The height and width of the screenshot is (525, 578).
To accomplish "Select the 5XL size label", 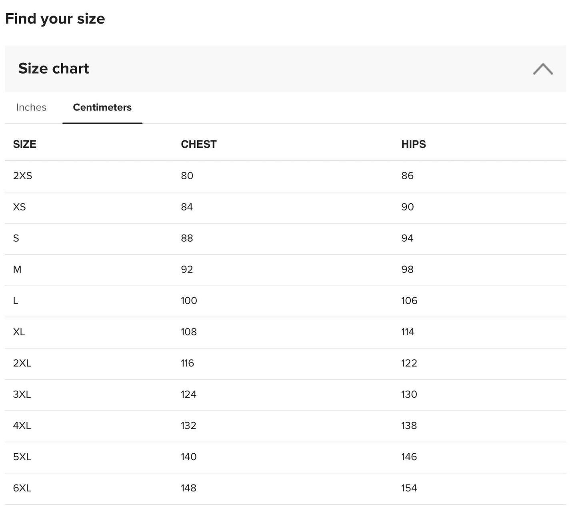I will click(22, 457).
